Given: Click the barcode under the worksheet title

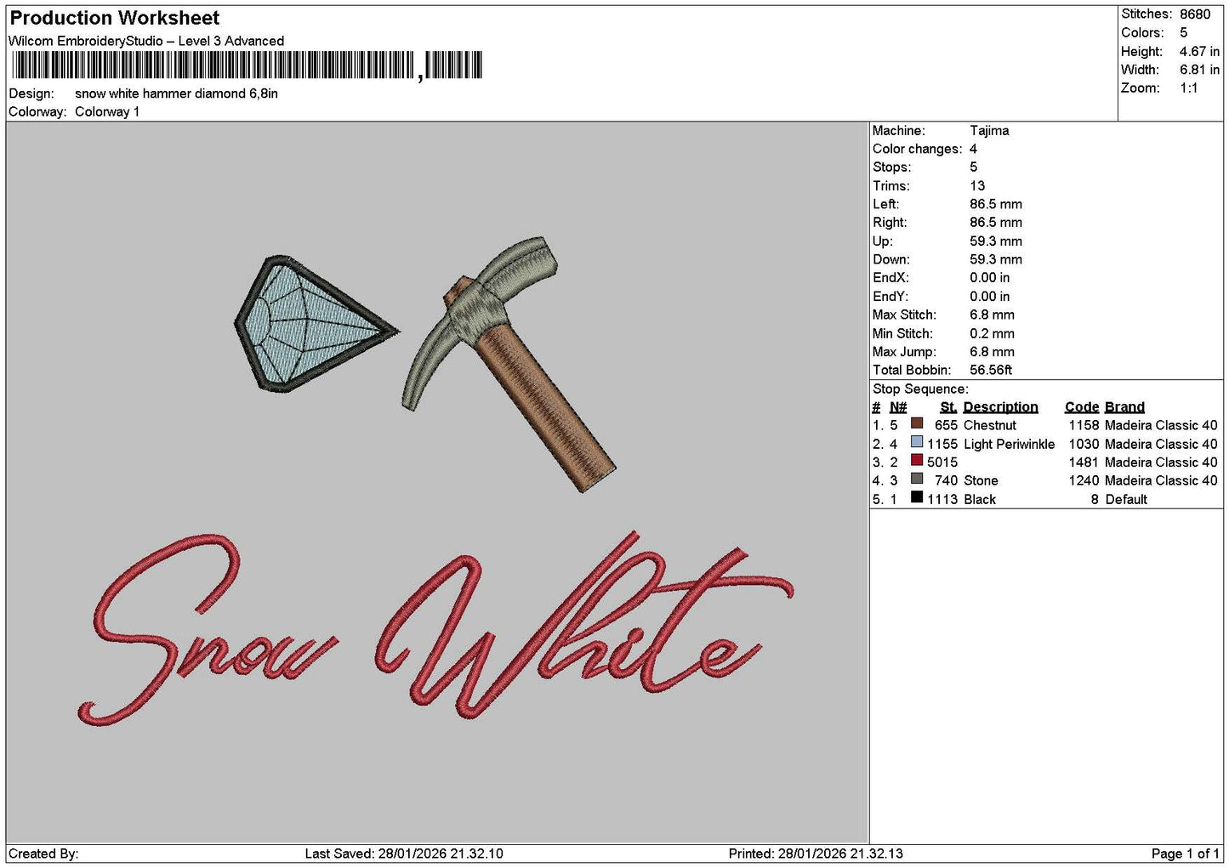Looking at the screenshot, I should pos(248,65).
